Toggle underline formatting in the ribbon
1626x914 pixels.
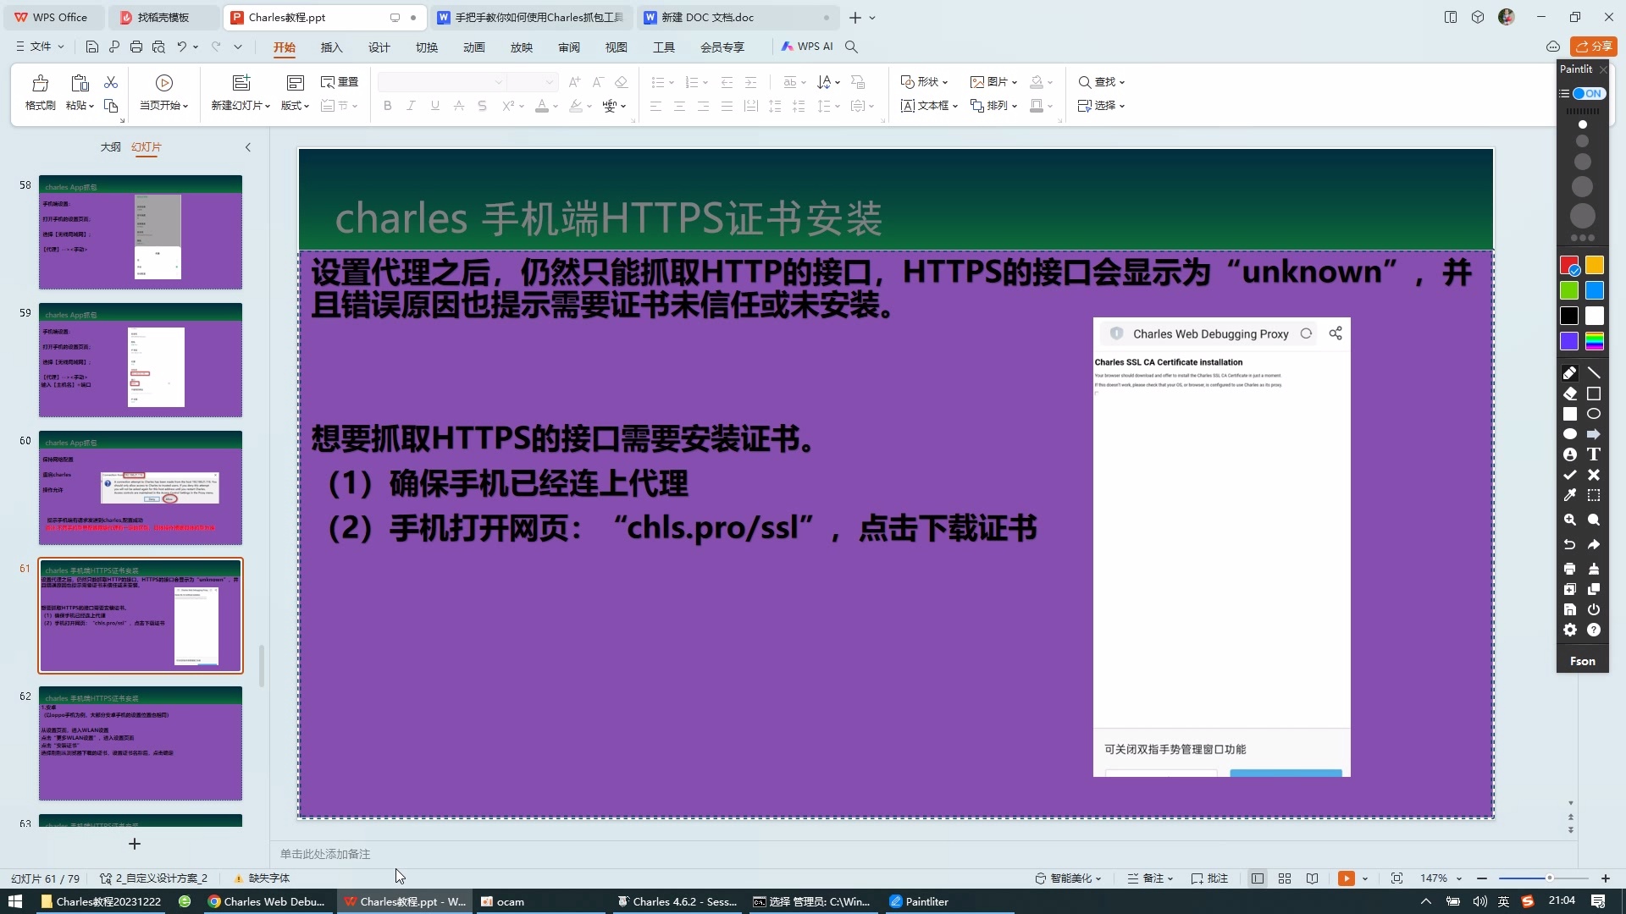click(434, 106)
